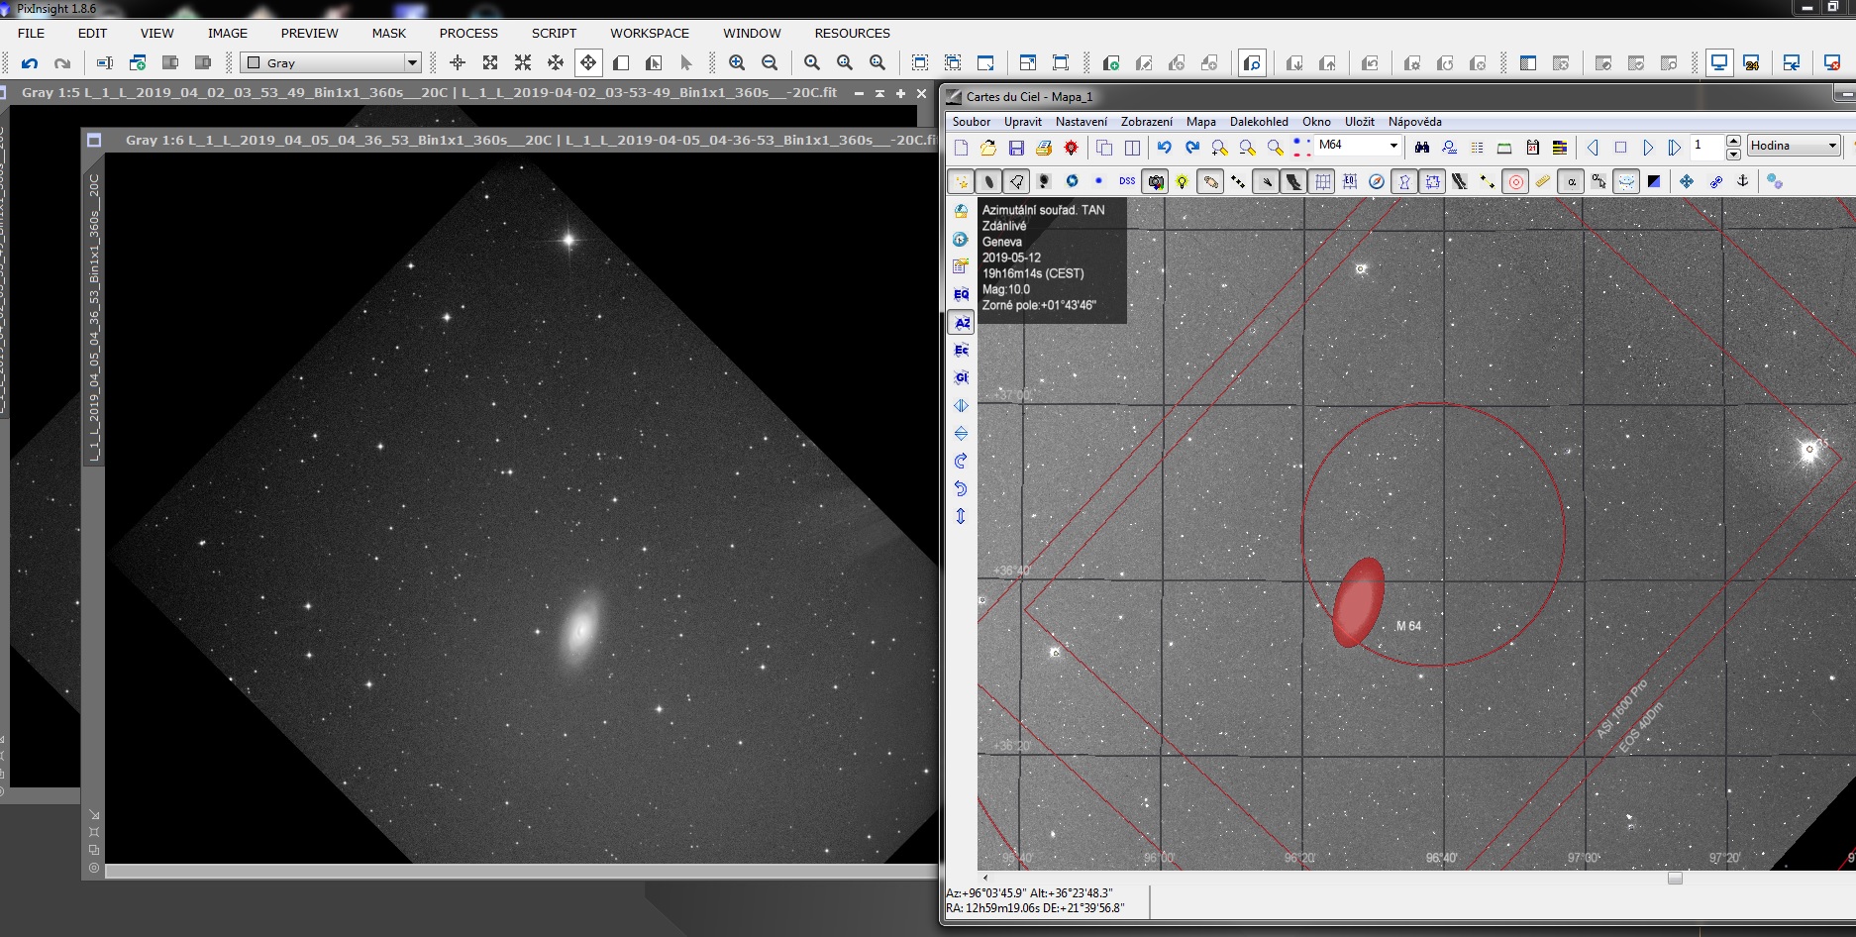Click the Cartes du Ciel new chart icon
The height and width of the screenshot is (937, 1856).
click(x=961, y=148)
